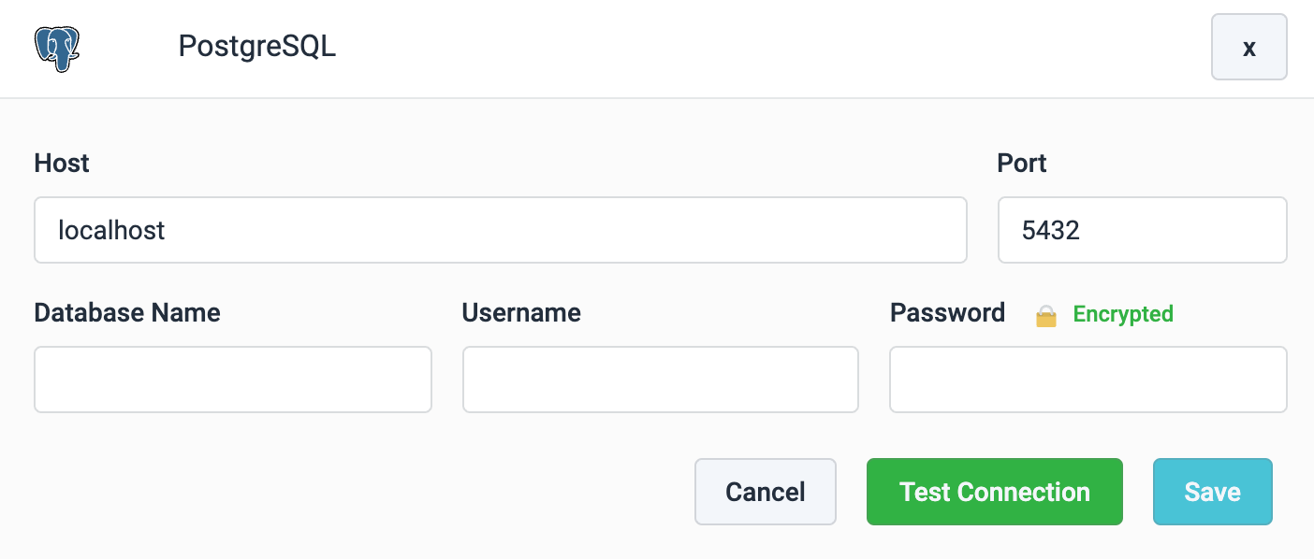Click the Password label
The image size is (1314, 559).
coord(947,313)
